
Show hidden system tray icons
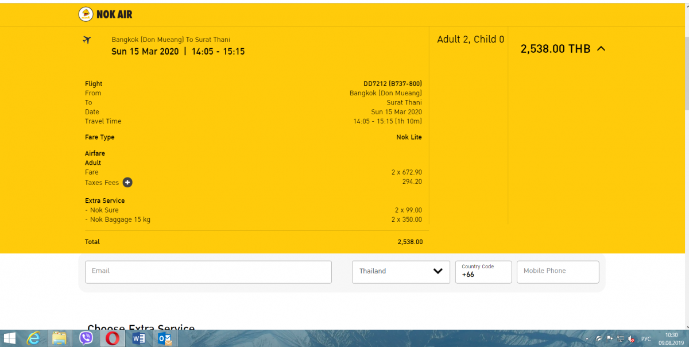coord(587,339)
